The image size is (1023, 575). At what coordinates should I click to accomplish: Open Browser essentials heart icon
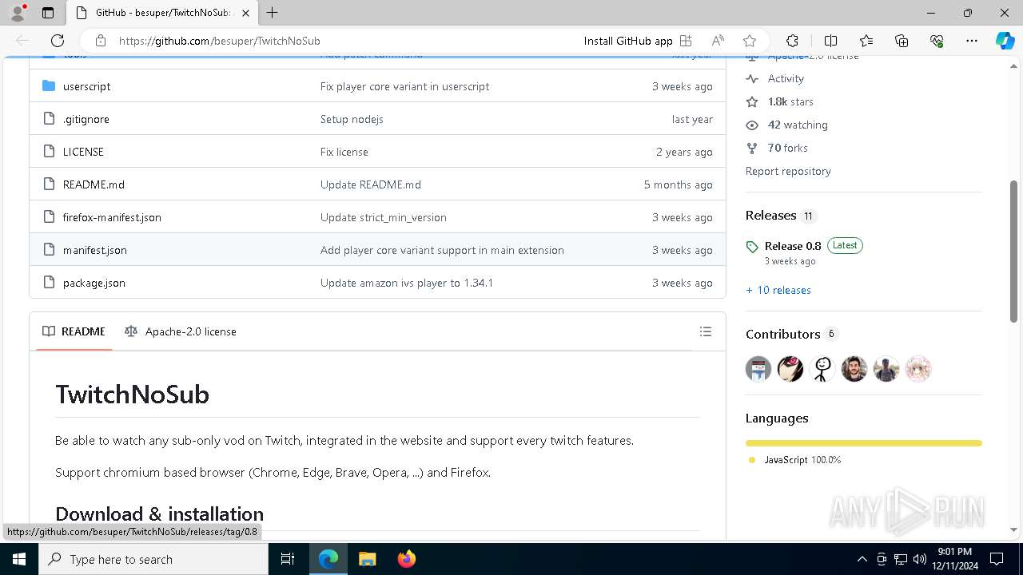coord(937,41)
